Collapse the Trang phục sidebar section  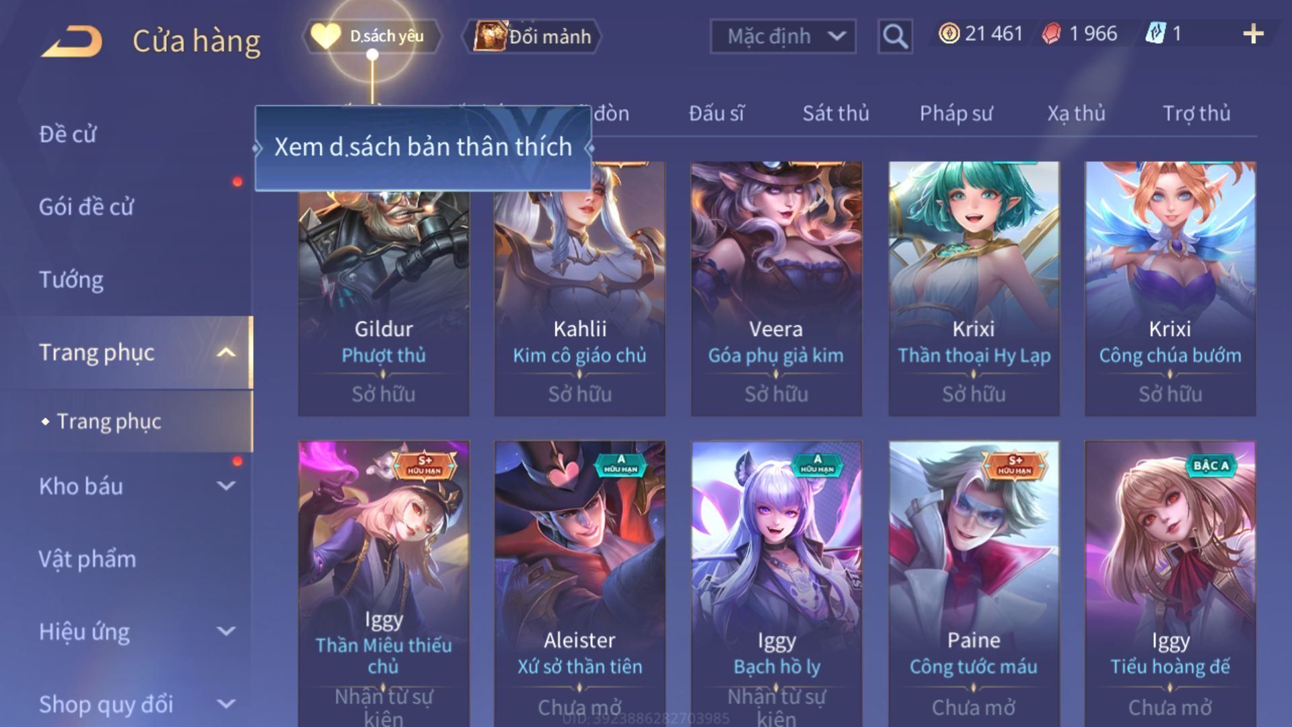tap(226, 353)
